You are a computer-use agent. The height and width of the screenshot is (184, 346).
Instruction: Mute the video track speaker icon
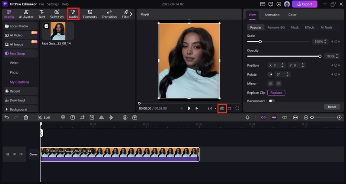21,154
